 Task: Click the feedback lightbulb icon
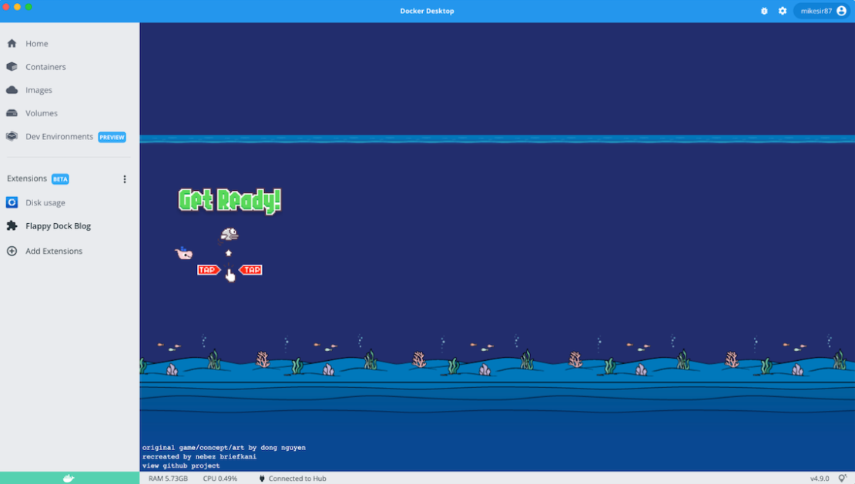coord(843,478)
